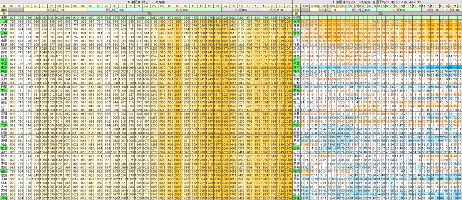Select the 北海 row label in the 全国平均との差 table
Image resolution: width=462 pixels, height=200 pixels.
click(x=296, y=22)
